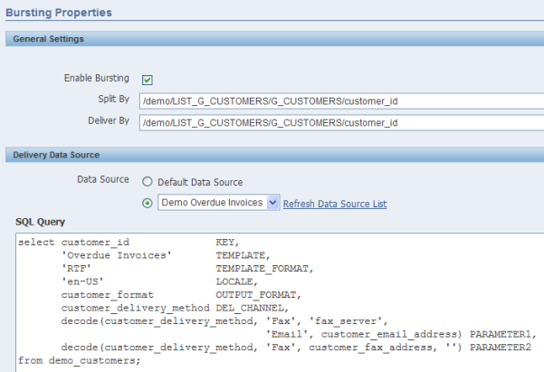
Task: Click 'TEMPLATE_FORMAT,' in the SQL query
Action: pyautogui.click(x=264, y=269)
